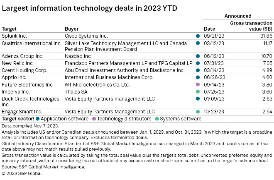Screen dimensions: 274x180
Task: Click the sector dot in the Splunk Inc. row
Action: coord(198,36)
